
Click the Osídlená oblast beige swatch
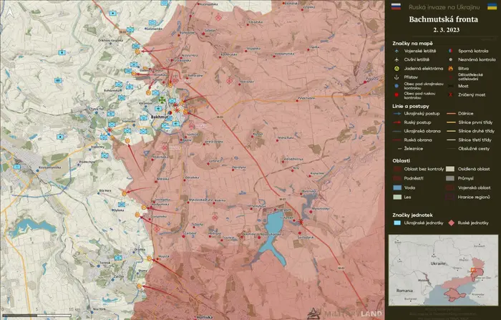tap(450, 169)
